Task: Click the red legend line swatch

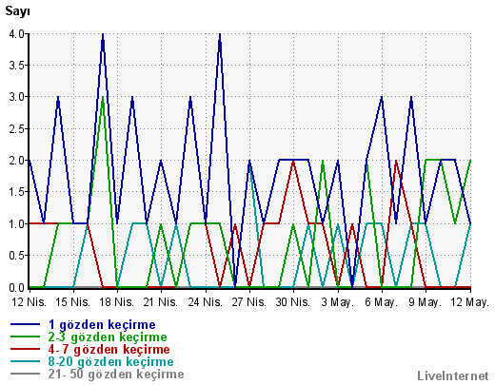Action: pyautogui.click(x=25, y=349)
